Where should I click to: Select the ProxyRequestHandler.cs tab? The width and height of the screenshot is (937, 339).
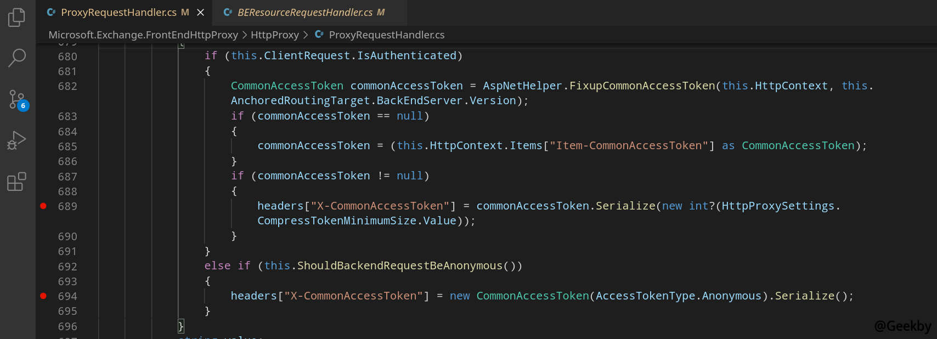(x=118, y=12)
